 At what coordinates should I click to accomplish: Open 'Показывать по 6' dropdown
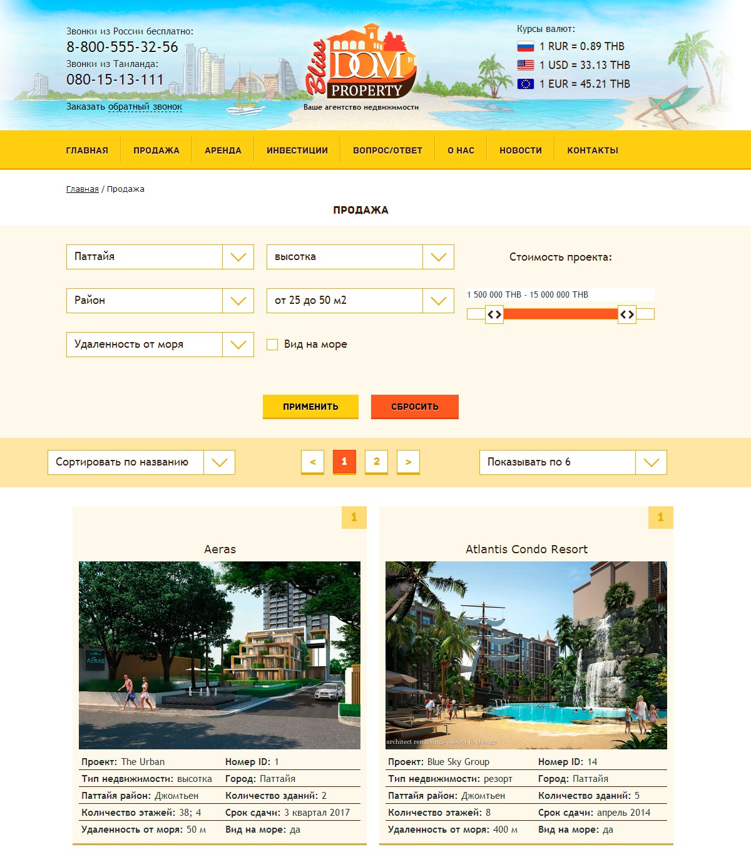click(573, 462)
